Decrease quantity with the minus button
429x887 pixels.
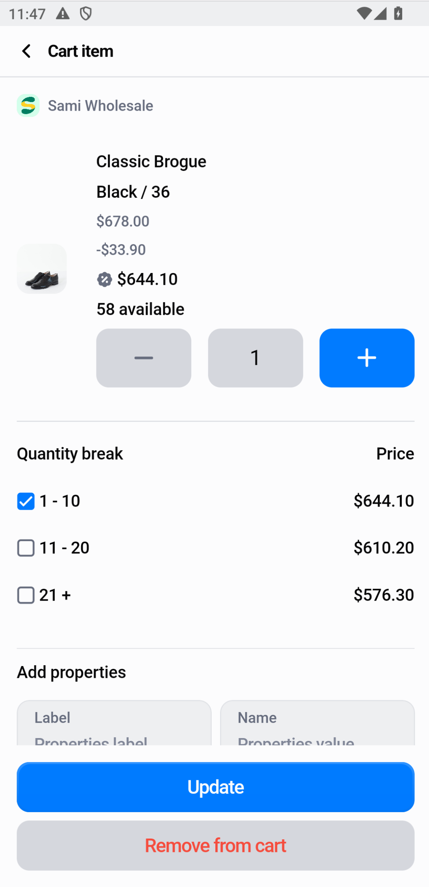(144, 358)
